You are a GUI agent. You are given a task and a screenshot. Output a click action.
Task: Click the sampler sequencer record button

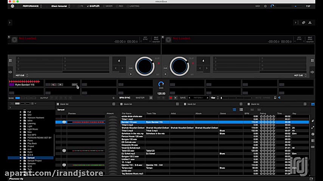tap(171, 98)
